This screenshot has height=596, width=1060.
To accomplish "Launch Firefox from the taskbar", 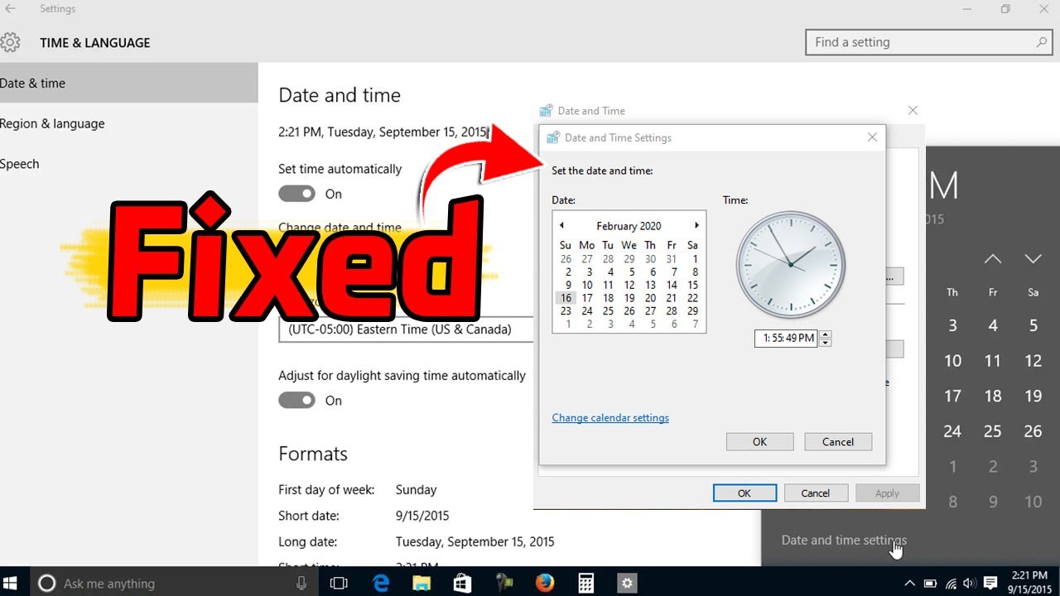I will (544, 583).
